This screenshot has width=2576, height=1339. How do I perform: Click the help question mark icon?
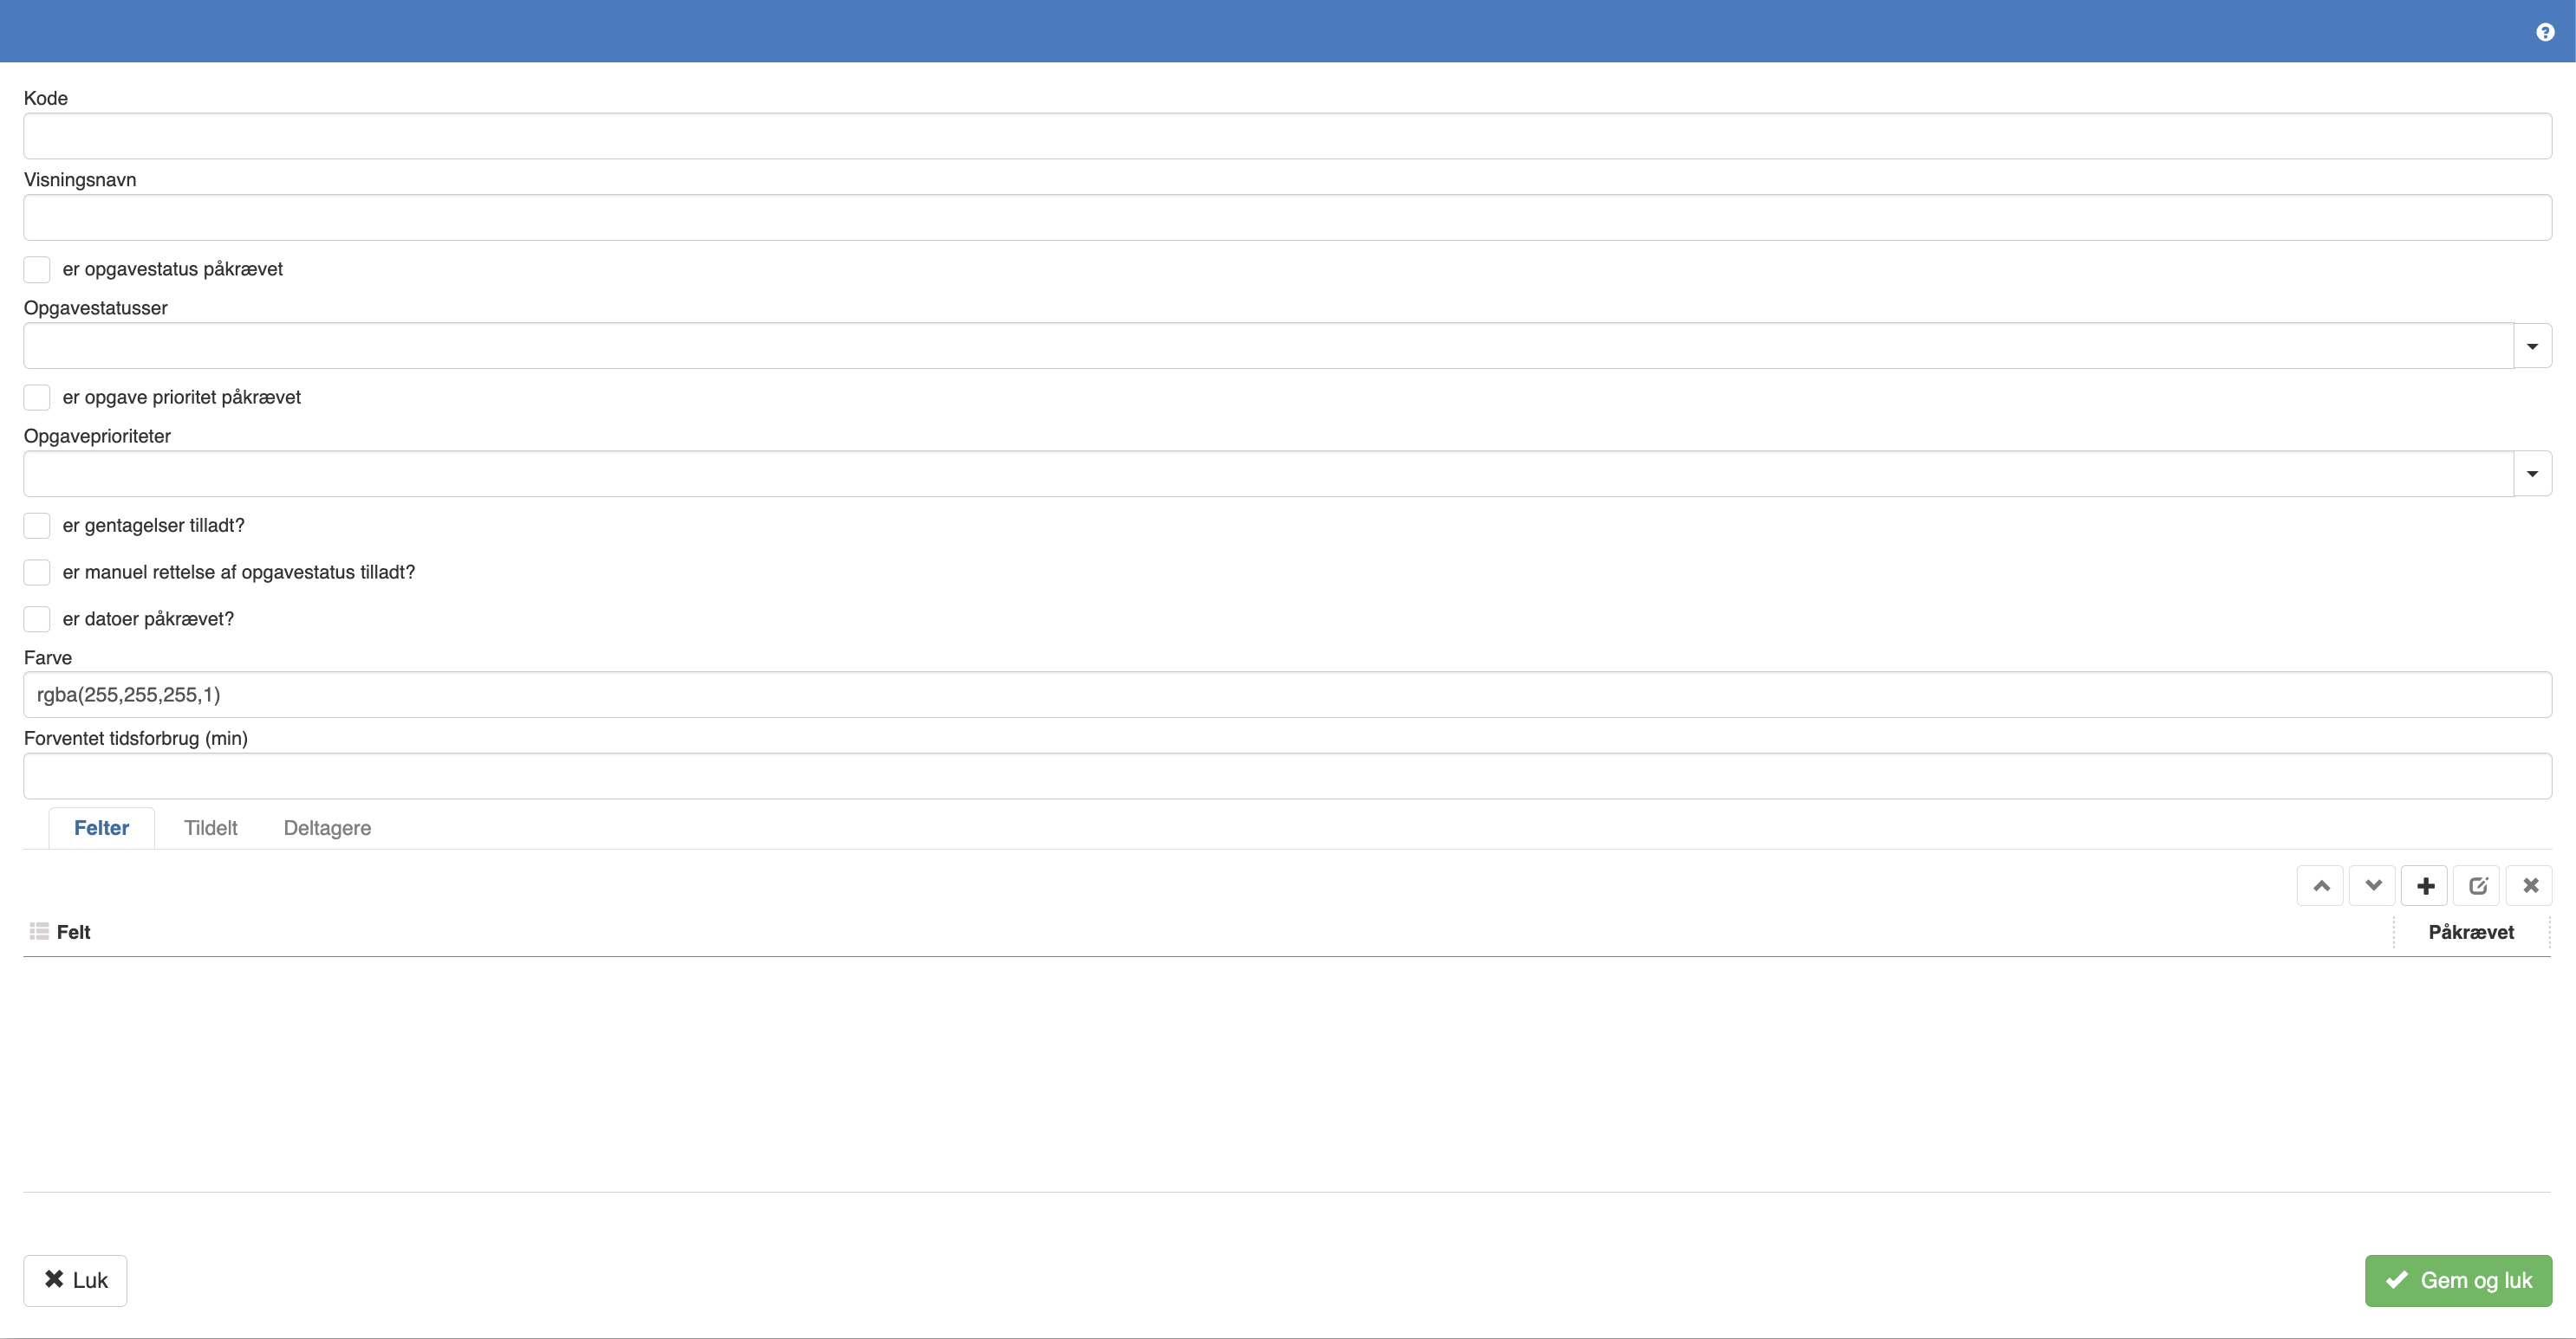2545,32
